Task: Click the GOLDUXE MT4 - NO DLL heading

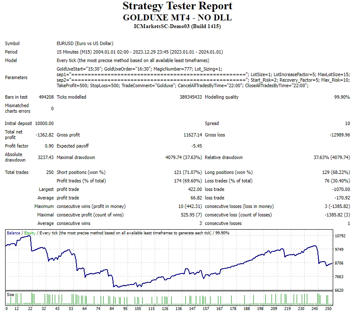Action: (177, 17)
